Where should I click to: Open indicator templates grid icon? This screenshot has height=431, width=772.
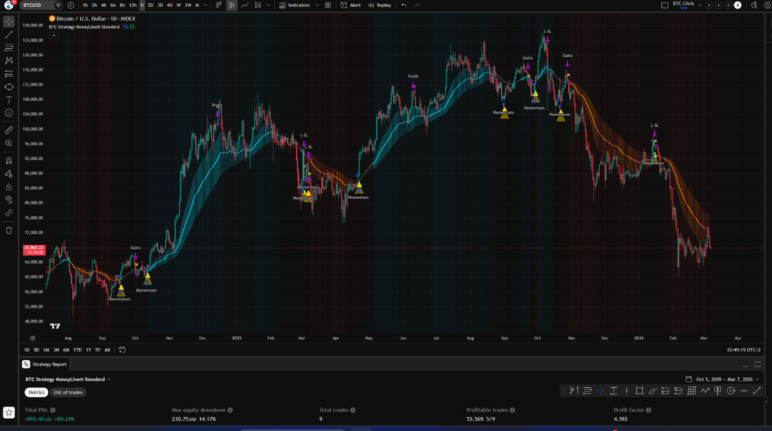(x=328, y=5)
